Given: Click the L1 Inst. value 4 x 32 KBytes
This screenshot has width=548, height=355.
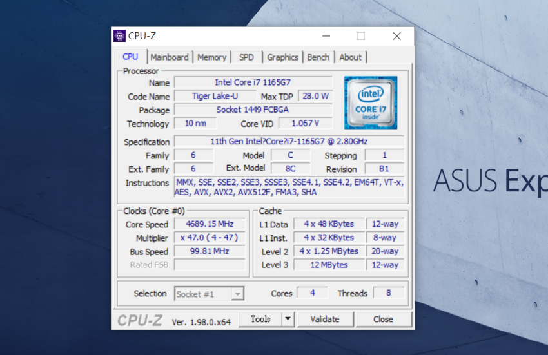Looking at the screenshot, I should (x=329, y=238).
